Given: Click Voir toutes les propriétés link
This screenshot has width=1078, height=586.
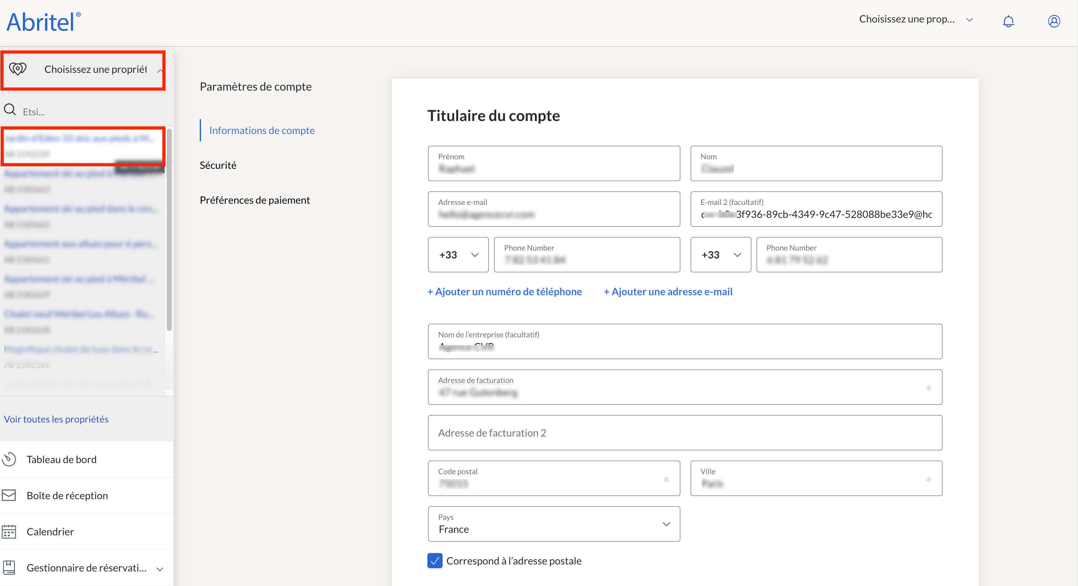Looking at the screenshot, I should (x=56, y=419).
